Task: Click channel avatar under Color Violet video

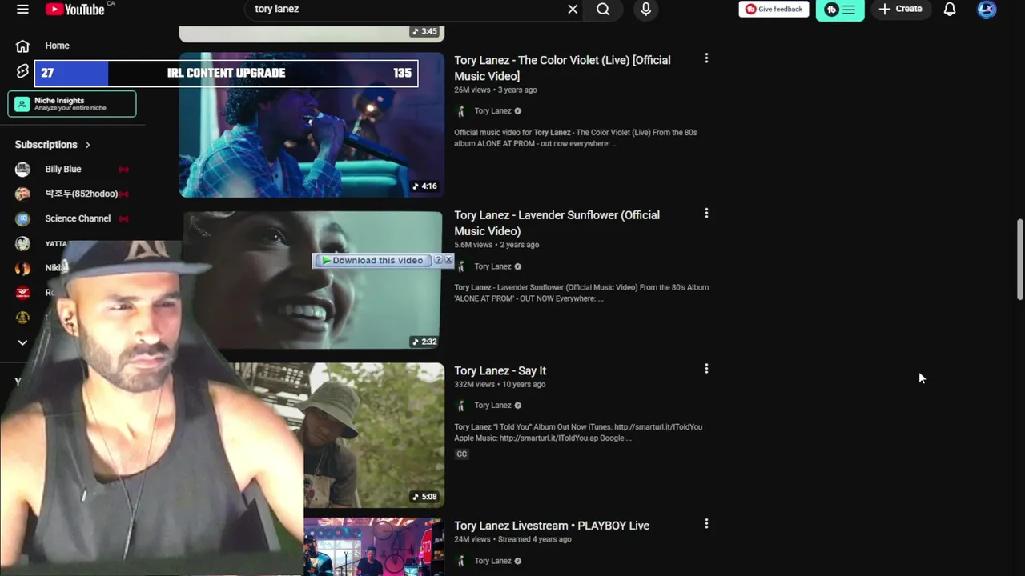Action: click(460, 111)
